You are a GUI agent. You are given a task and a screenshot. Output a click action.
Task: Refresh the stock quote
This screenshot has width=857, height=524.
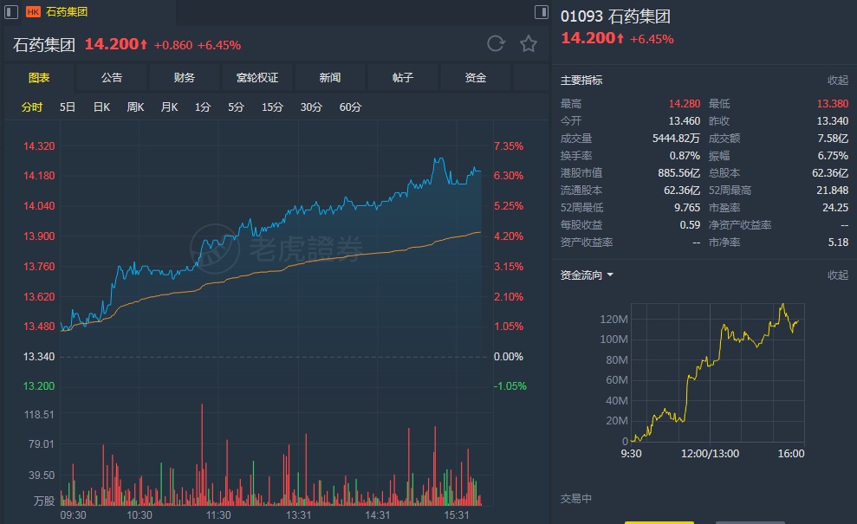point(496,43)
